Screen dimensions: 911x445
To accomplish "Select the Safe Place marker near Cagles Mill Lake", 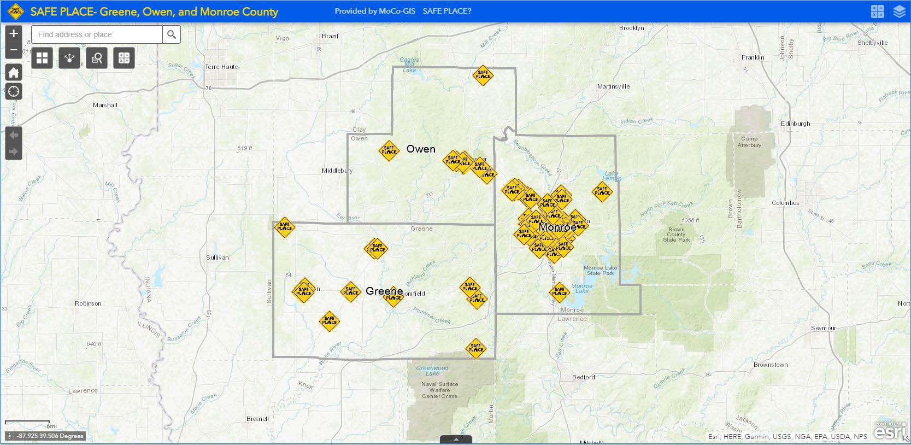I will pyautogui.click(x=483, y=75).
